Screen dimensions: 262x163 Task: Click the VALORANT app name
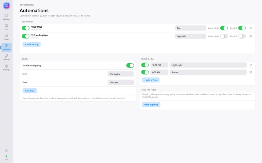click(37, 27)
